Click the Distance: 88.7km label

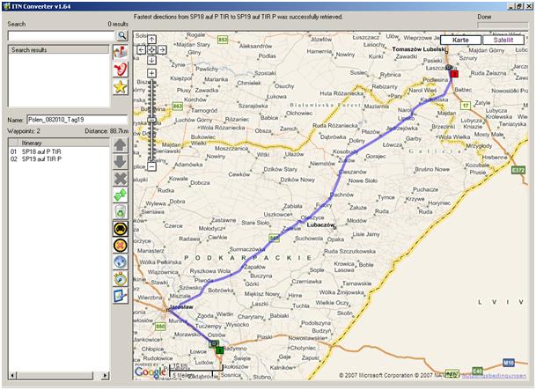click(106, 131)
